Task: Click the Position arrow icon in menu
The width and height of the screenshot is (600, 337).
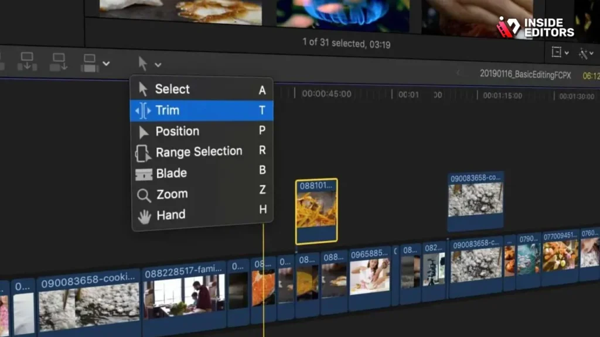Action: click(x=144, y=132)
